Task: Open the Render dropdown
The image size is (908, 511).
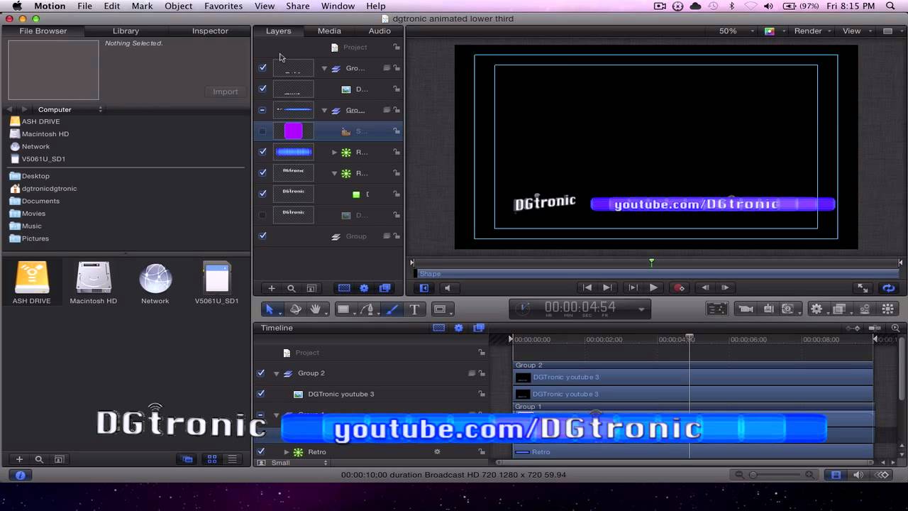Action: [x=812, y=31]
